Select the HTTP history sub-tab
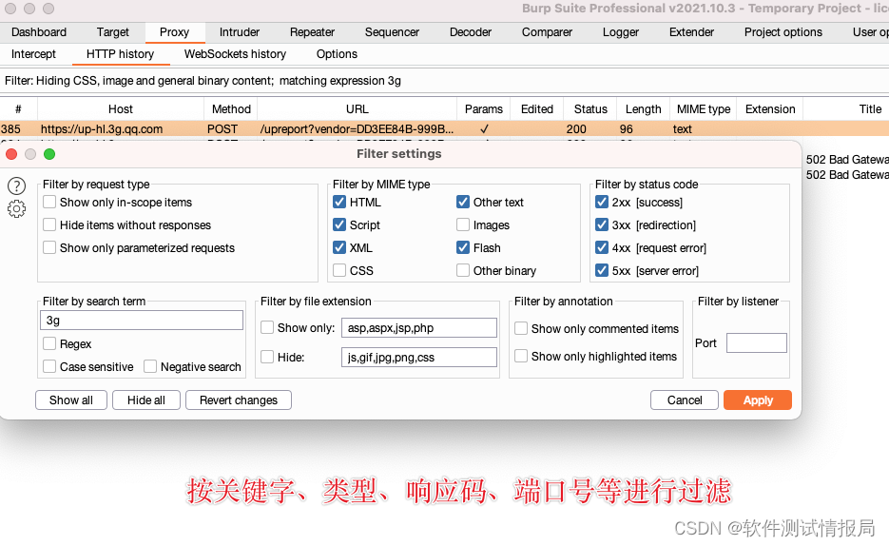 (x=120, y=54)
